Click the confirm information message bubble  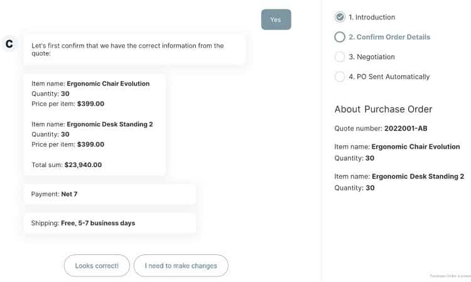[134, 50]
